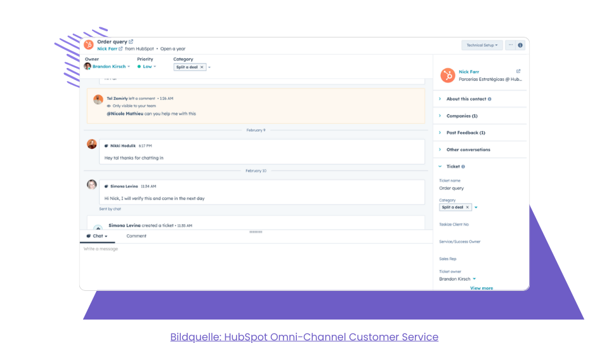This screenshot has width=609, height=343.
Task: Click the HubSpot logo beside Order query
Action: click(89, 44)
